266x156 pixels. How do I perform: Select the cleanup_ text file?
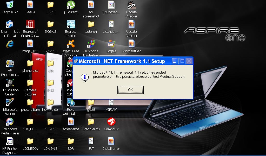tap(111, 24)
